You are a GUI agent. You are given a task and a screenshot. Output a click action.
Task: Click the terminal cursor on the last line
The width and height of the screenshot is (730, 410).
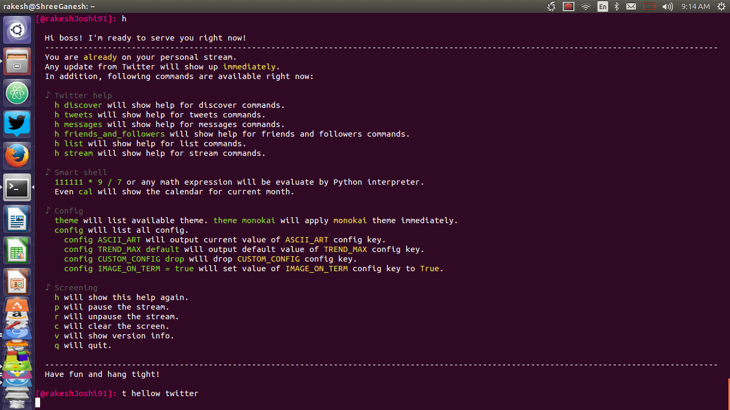tap(38, 403)
